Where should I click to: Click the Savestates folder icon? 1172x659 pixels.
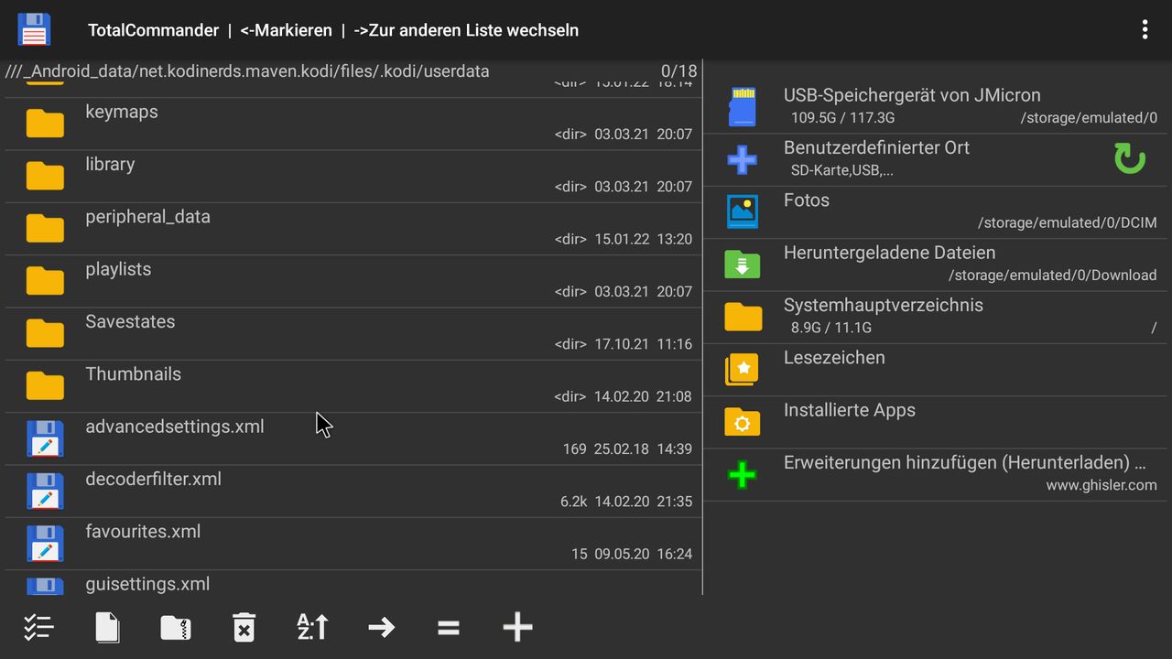click(45, 333)
